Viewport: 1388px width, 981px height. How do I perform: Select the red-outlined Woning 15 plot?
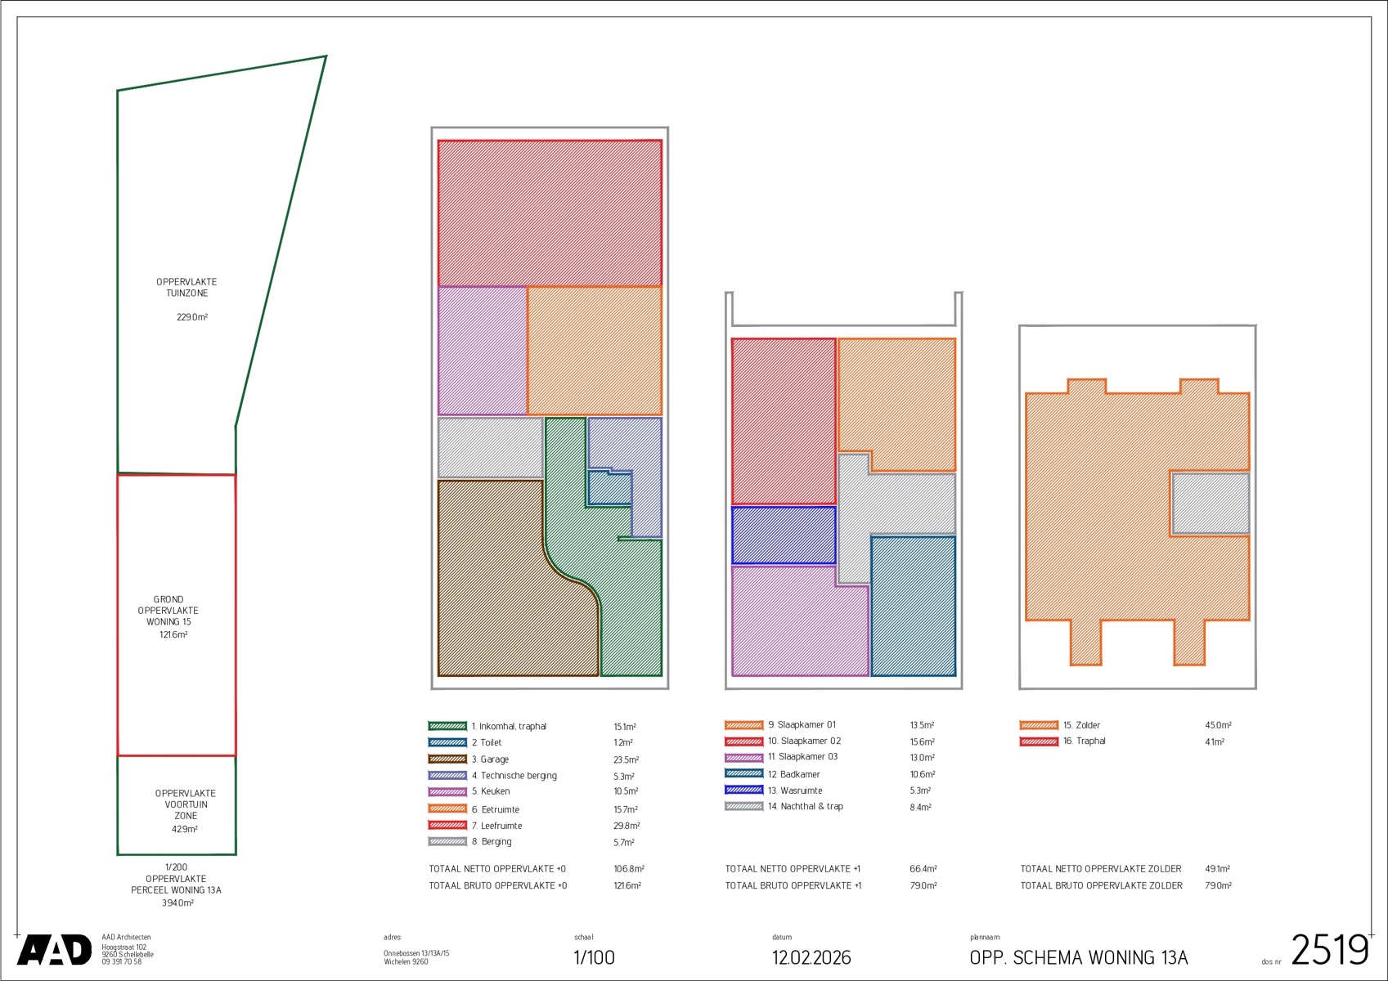point(176,615)
